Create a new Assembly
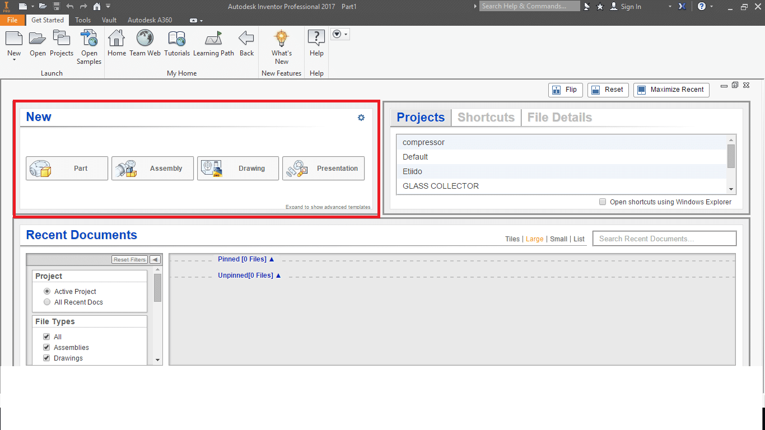Image resolution: width=765 pixels, height=430 pixels. tap(152, 168)
